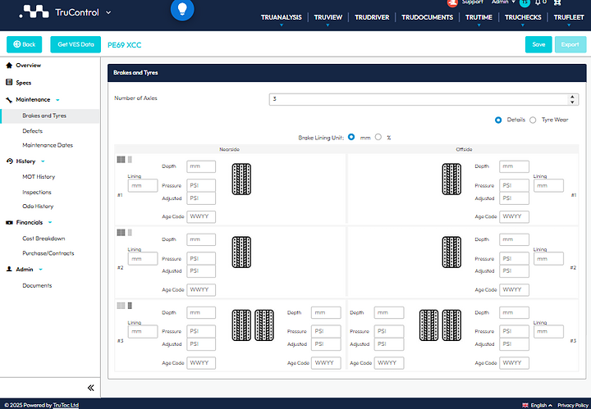This screenshot has height=409, width=591.
Task: Open the TruTac Ltd link
Action: click(x=66, y=405)
